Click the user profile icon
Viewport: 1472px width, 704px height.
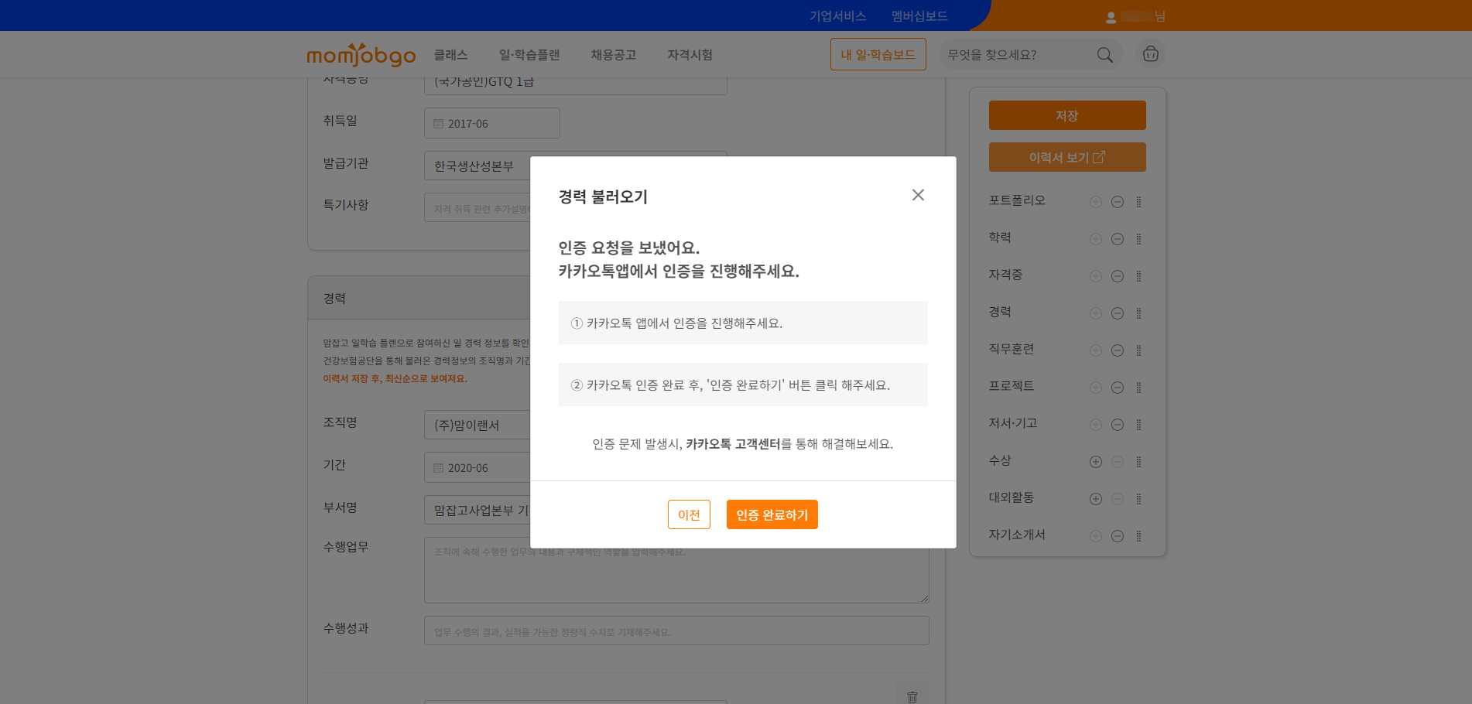pyautogui.click(x=1111, y=17)
